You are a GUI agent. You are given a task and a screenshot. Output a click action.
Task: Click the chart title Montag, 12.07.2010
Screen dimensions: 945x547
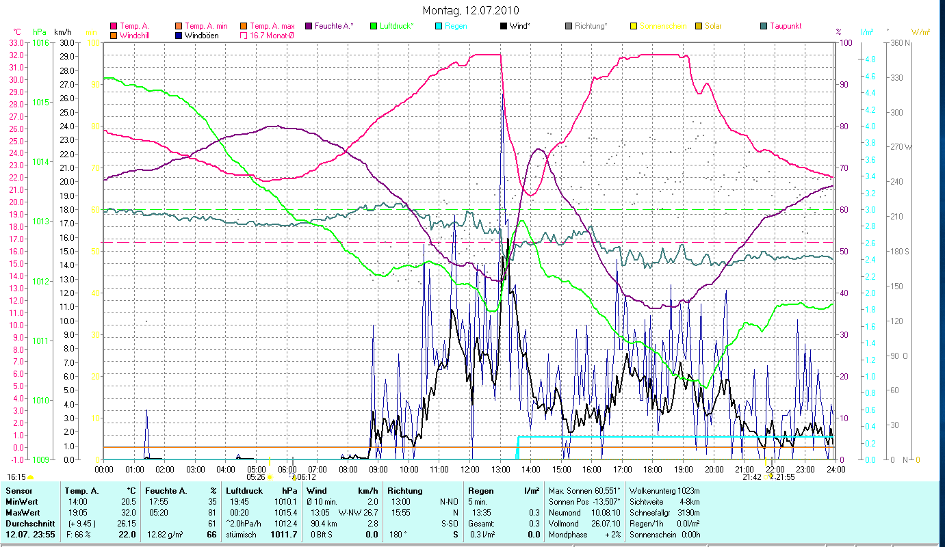[471, 10]
